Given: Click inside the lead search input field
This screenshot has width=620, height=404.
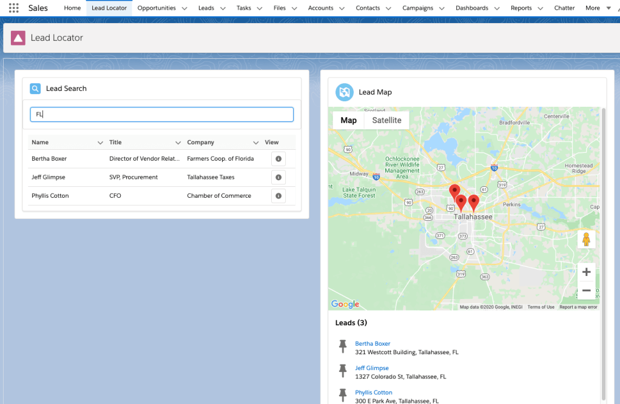Looking at the screenshot, I should click(x=161, y=114).
